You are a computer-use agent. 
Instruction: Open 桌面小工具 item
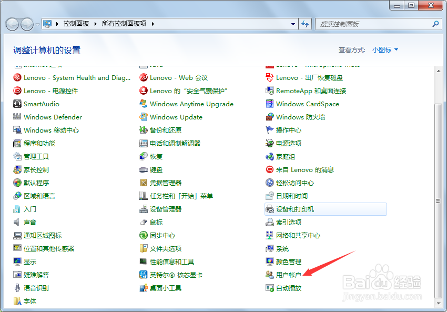click(160, 288)
